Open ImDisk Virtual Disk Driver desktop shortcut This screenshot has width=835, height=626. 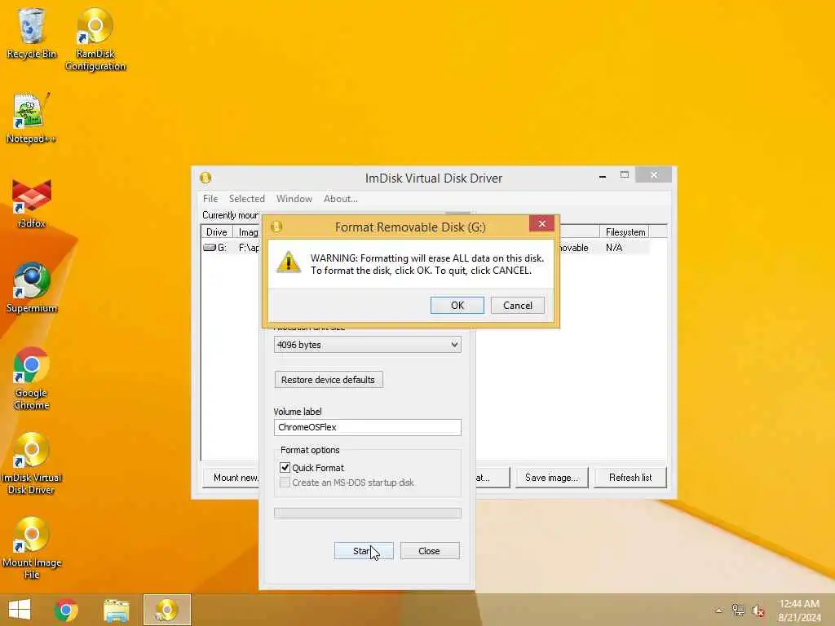pyautogui.click(x=32, y=463)
